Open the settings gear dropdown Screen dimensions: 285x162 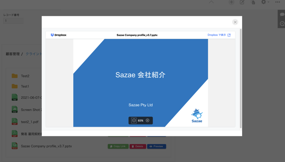pos(265,2)
